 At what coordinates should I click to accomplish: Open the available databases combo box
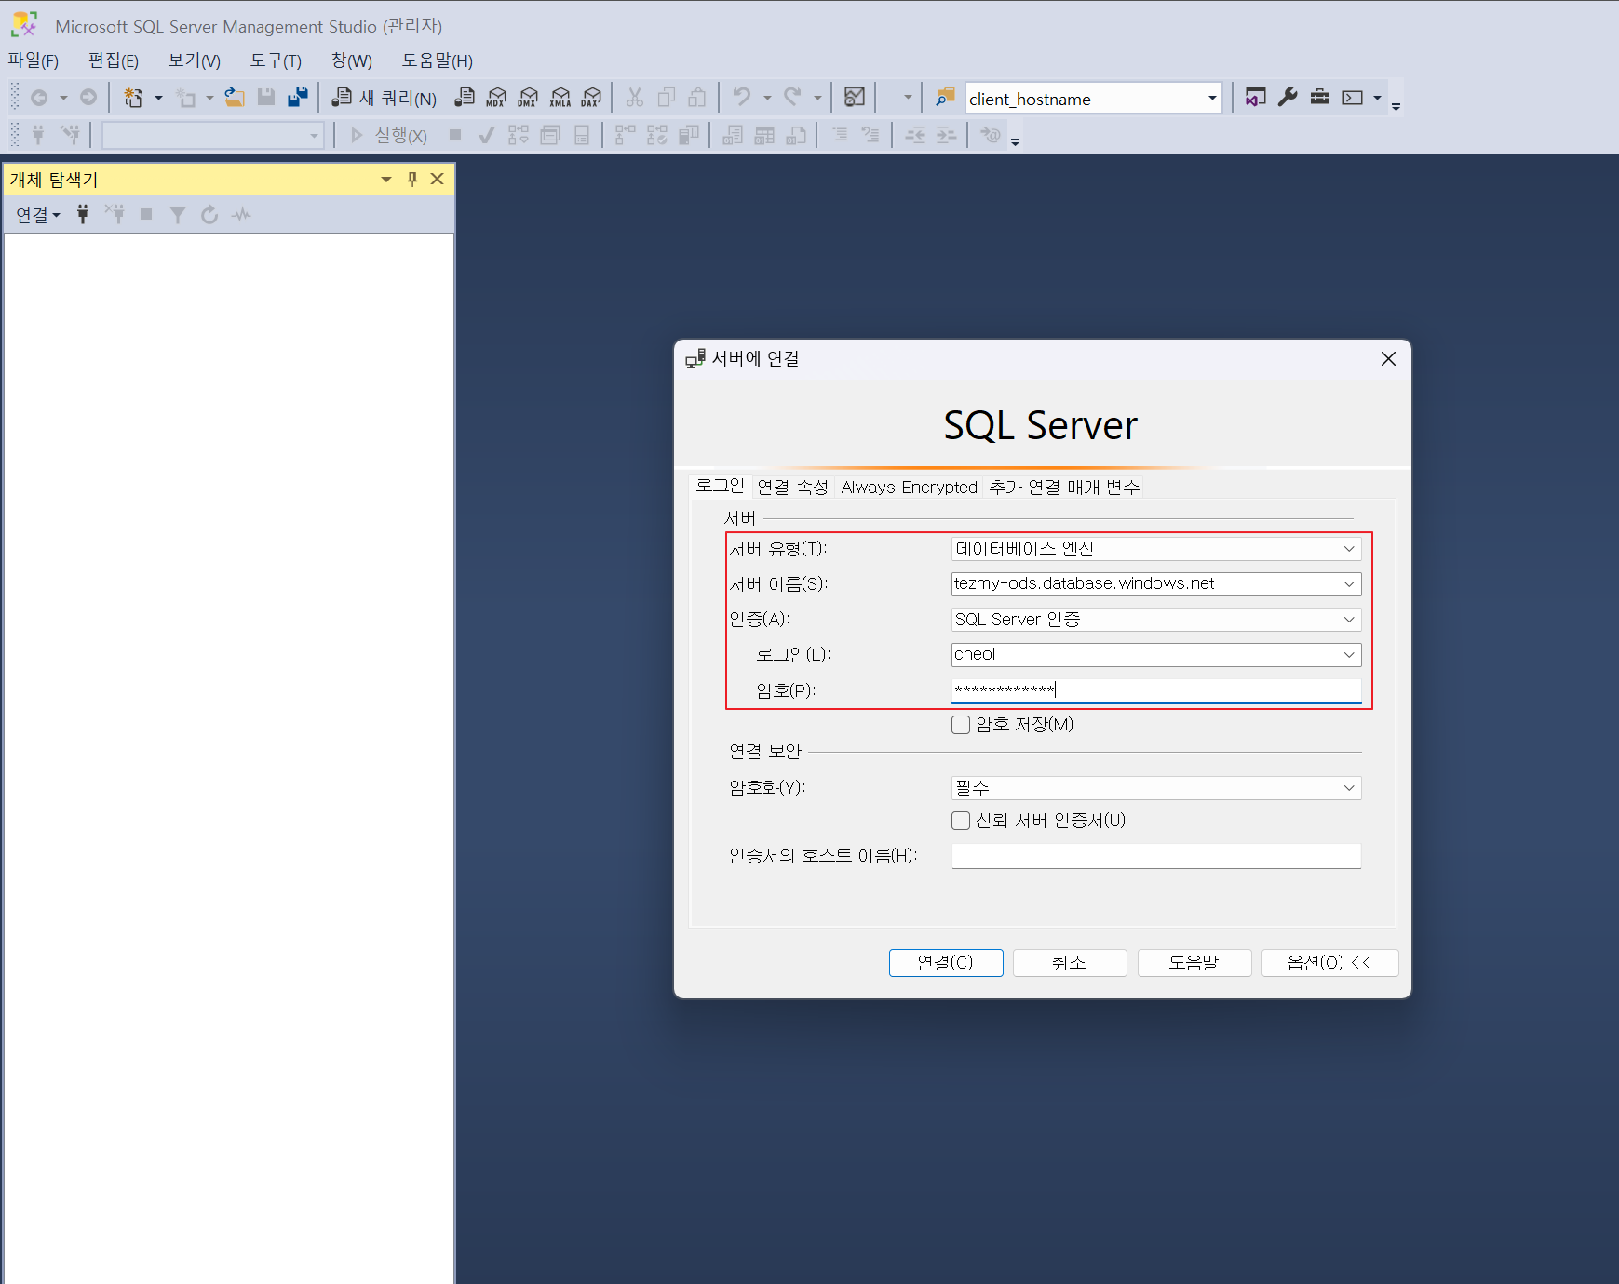(x=212, y=136)
